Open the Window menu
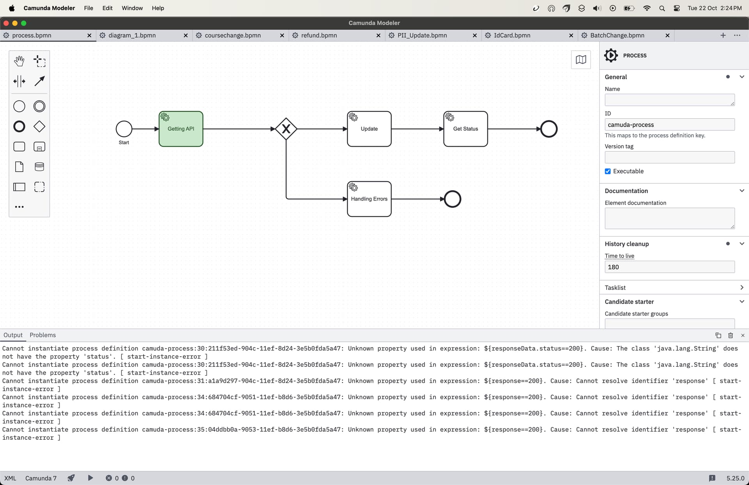The image size is (749, 485). (x=132, y=8)
